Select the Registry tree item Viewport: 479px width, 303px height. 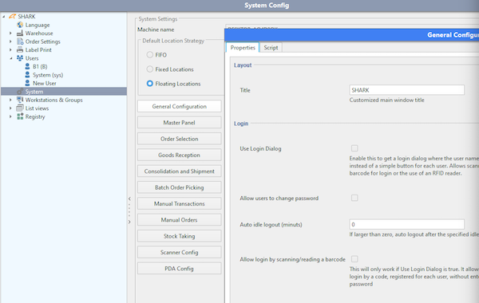click(35, 116)
